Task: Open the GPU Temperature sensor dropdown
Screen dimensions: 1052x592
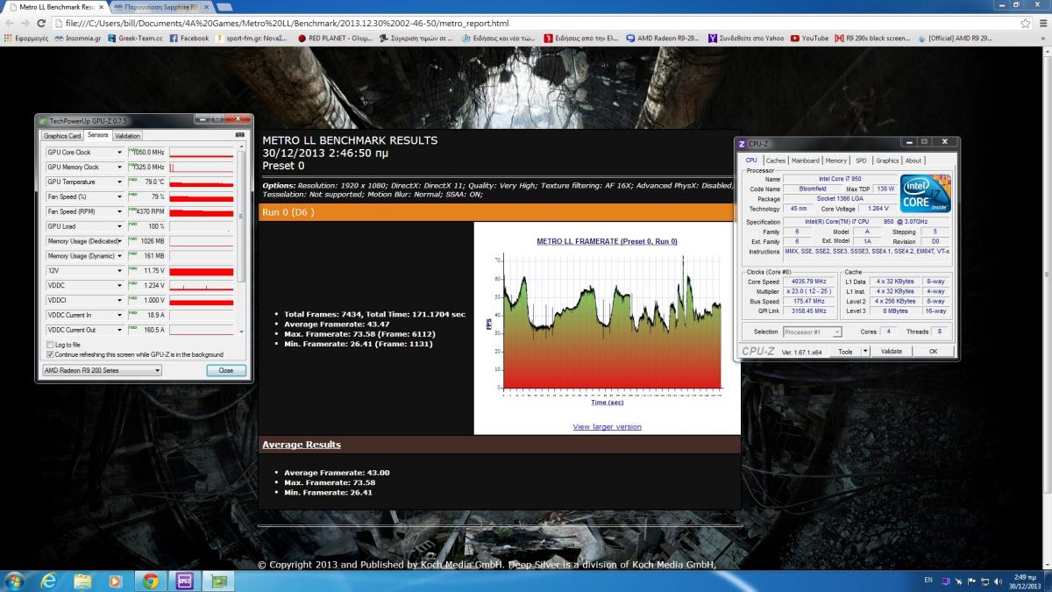Action: 119,182
